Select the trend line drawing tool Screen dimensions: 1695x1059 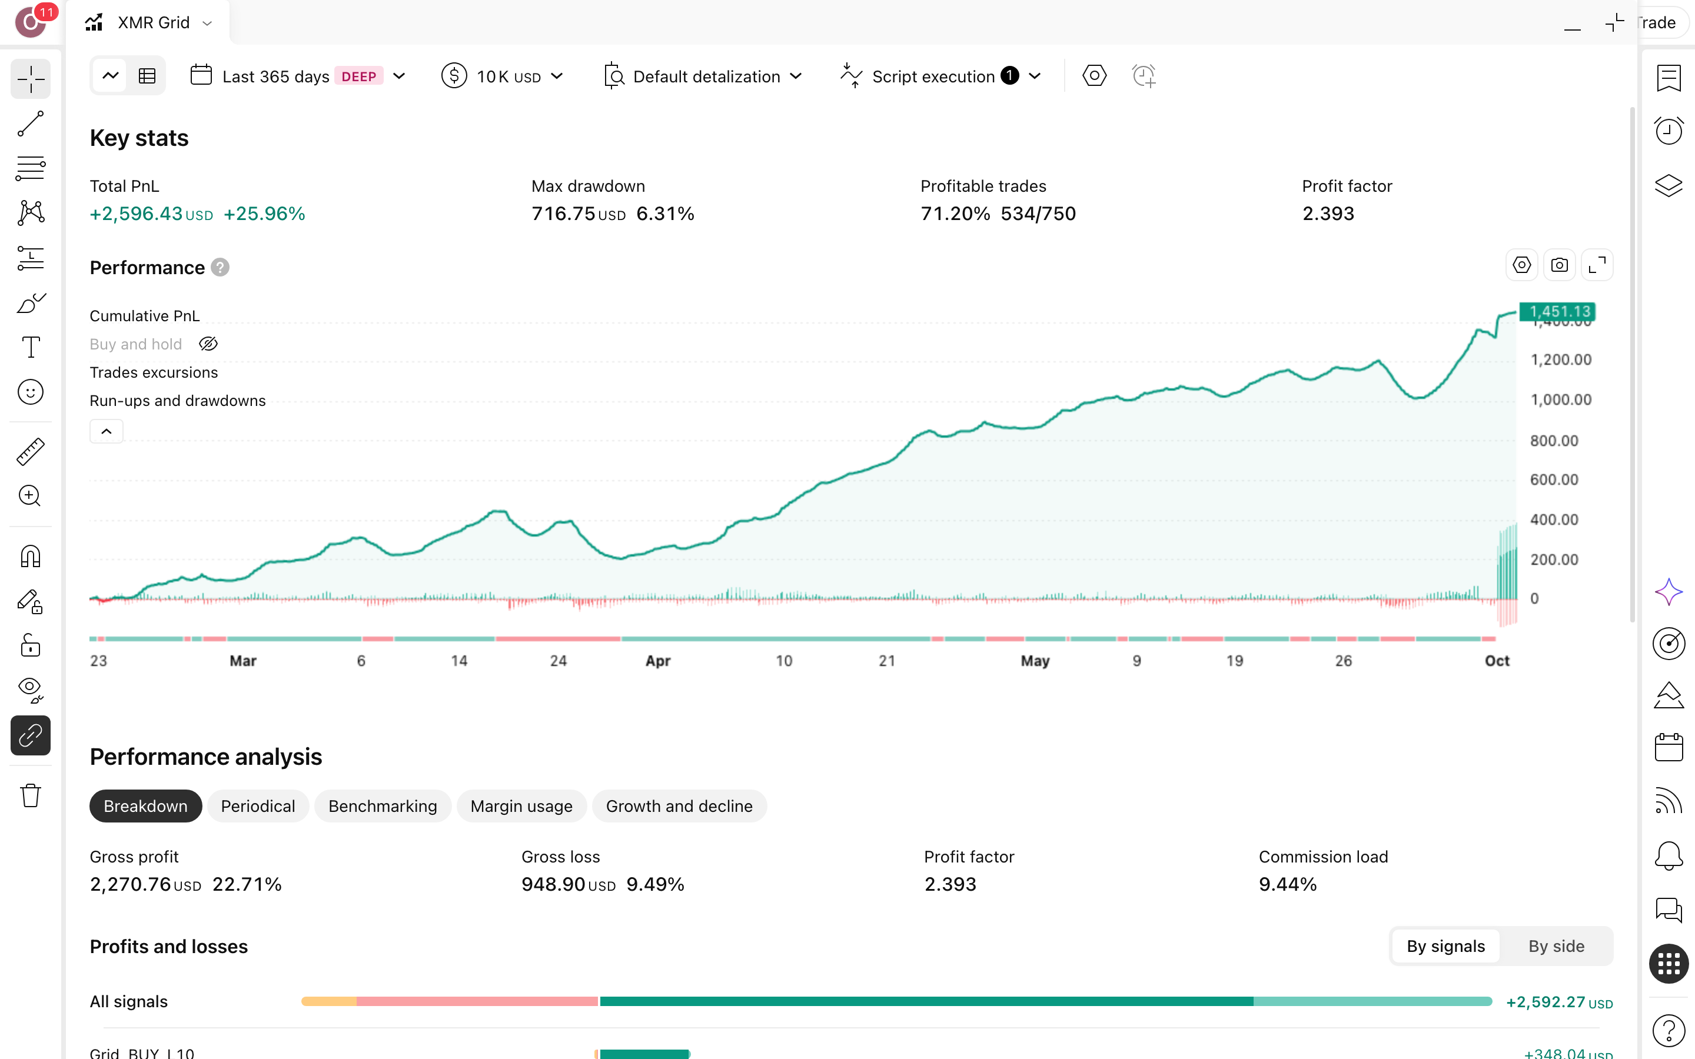tap(30, 124)
